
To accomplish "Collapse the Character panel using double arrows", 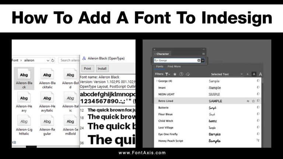I will pyautogui.click(x=203, y=49).
